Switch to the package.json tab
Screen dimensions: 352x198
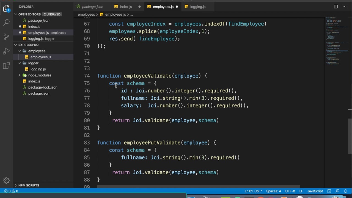point(92,7)
